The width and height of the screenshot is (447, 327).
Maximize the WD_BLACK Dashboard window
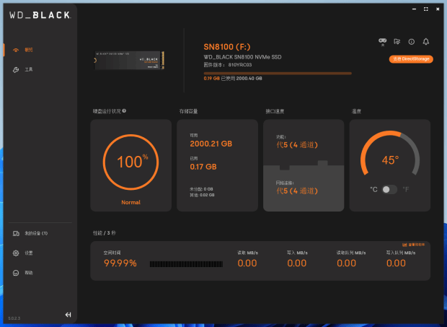(x=426, y=9)
